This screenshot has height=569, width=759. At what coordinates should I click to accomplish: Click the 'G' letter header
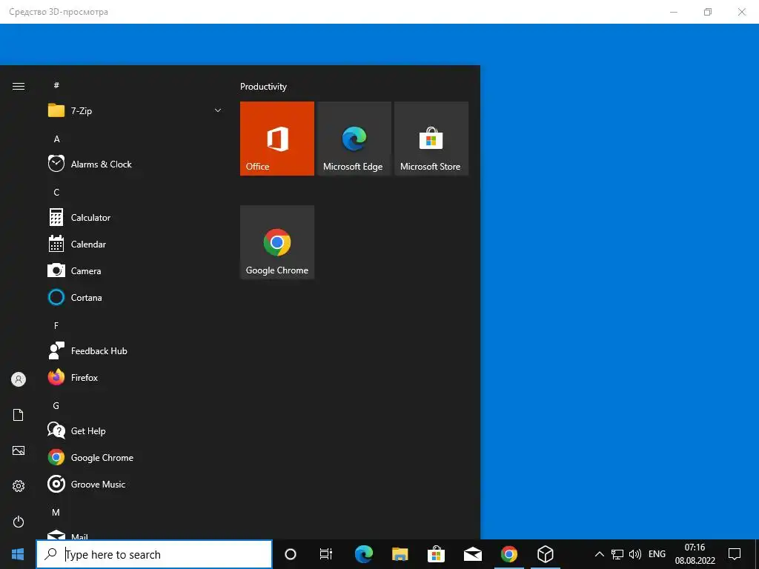click(56, 405)
